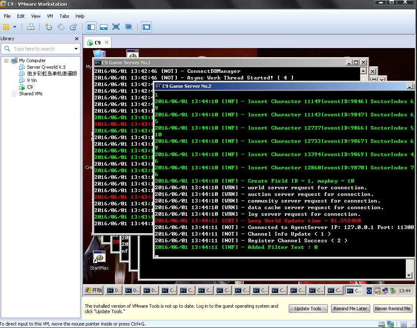Toggle the library sidebar visibility
The width and height of the screenshot is (417, 328).
coord(91,27)
